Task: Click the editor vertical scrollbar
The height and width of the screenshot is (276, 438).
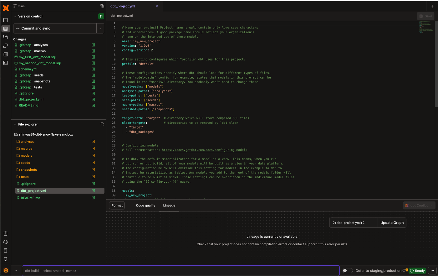Action: (x=436, y=64)
